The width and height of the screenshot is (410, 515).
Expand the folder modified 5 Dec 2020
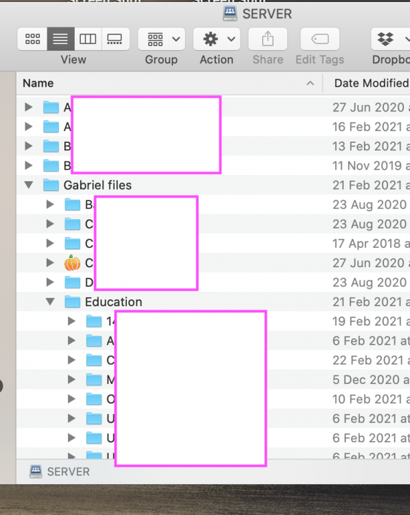[x=71, y=379]
